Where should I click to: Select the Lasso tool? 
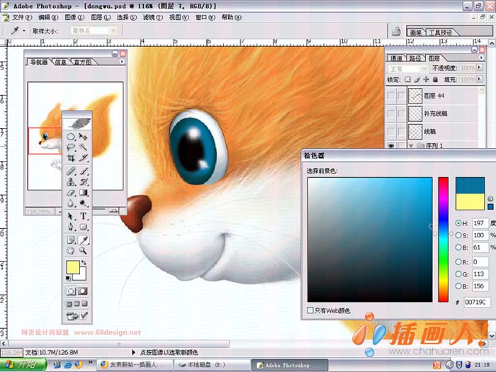pyautogui.click(x=71, y=147)
